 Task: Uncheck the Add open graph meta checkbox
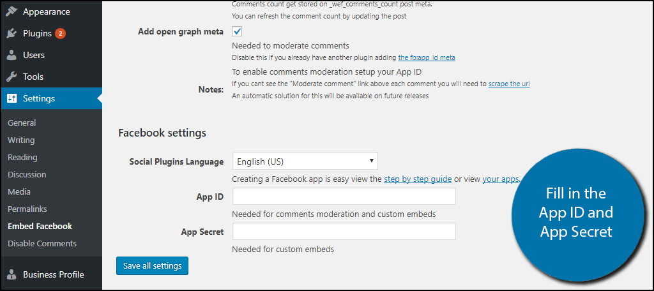[238, 31]
